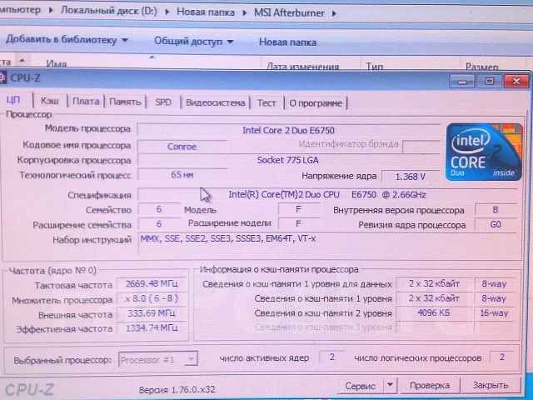The image size is (533, 400).
Task: Open the Память tab
Action: pyautogui.click(x=125, y=102)
